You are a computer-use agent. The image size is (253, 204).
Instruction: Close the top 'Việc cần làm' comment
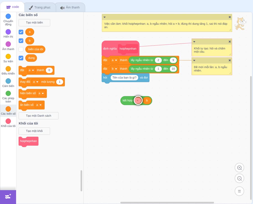point(230,17)
